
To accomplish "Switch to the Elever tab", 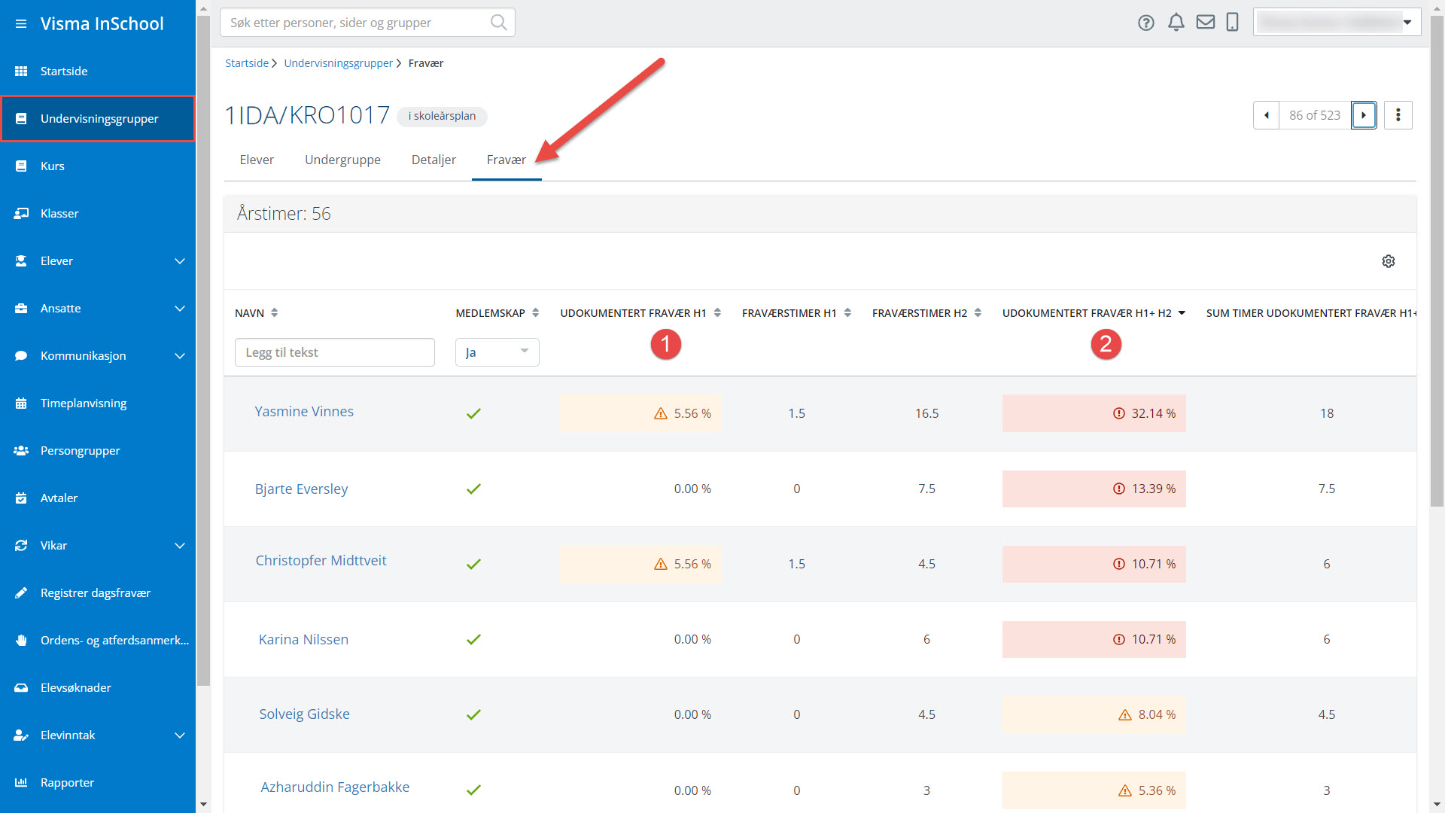I will click(257, 160).
